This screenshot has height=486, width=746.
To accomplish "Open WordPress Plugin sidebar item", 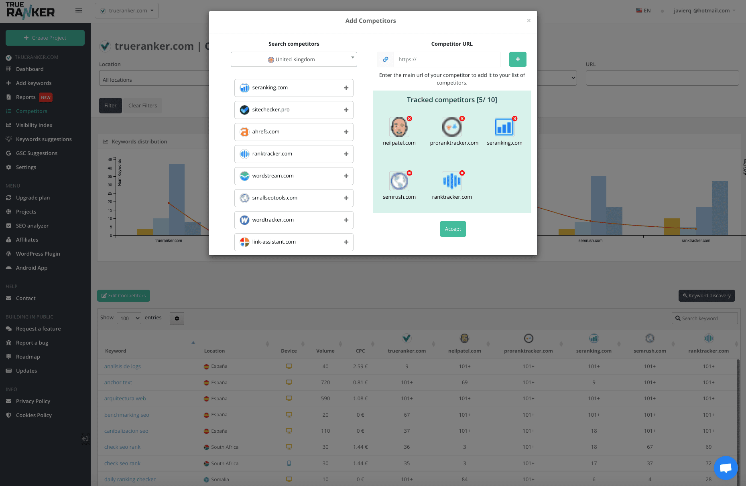I will coord(38,254).
